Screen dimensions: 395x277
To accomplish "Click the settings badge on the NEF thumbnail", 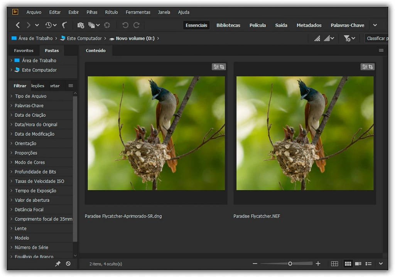I will coord(367,67).
